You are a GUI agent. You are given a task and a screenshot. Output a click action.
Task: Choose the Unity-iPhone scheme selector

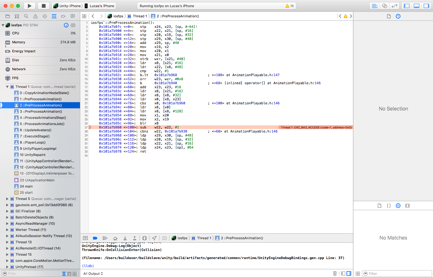(x=67, y=6)
